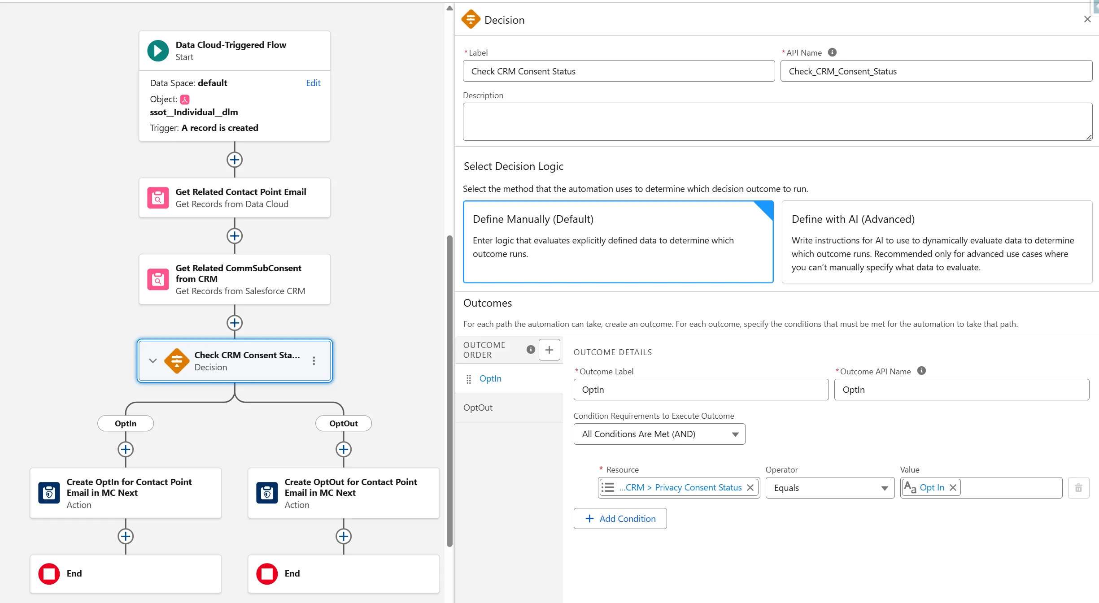Click the ssot__Individual__dlm object icon

pyautogui.click(x=185, y=100)
